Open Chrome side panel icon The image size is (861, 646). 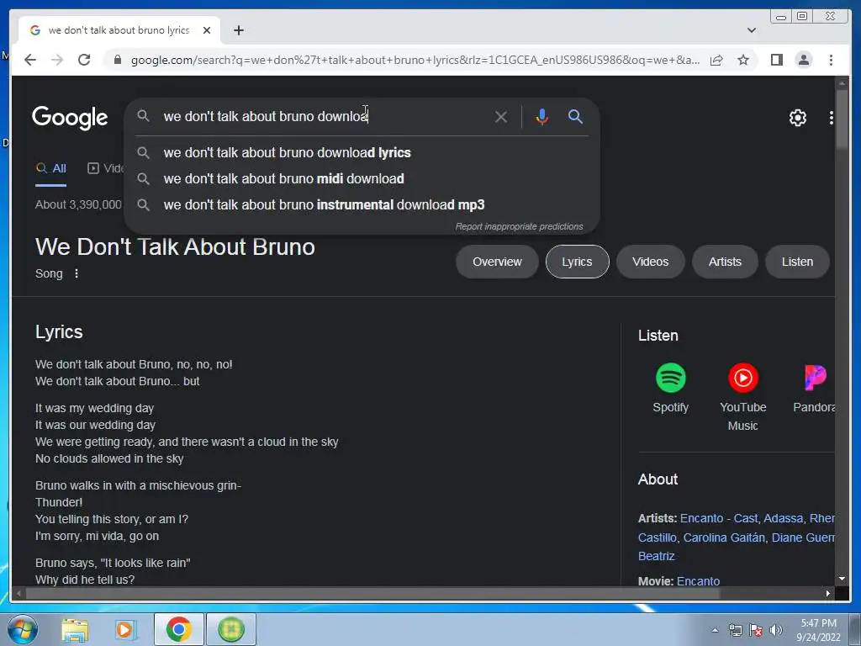pos(776,60)
